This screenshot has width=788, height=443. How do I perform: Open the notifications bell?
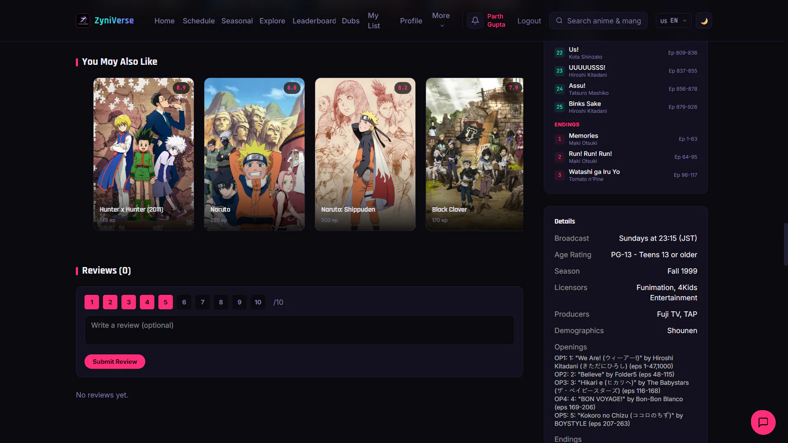coord(475,21)
